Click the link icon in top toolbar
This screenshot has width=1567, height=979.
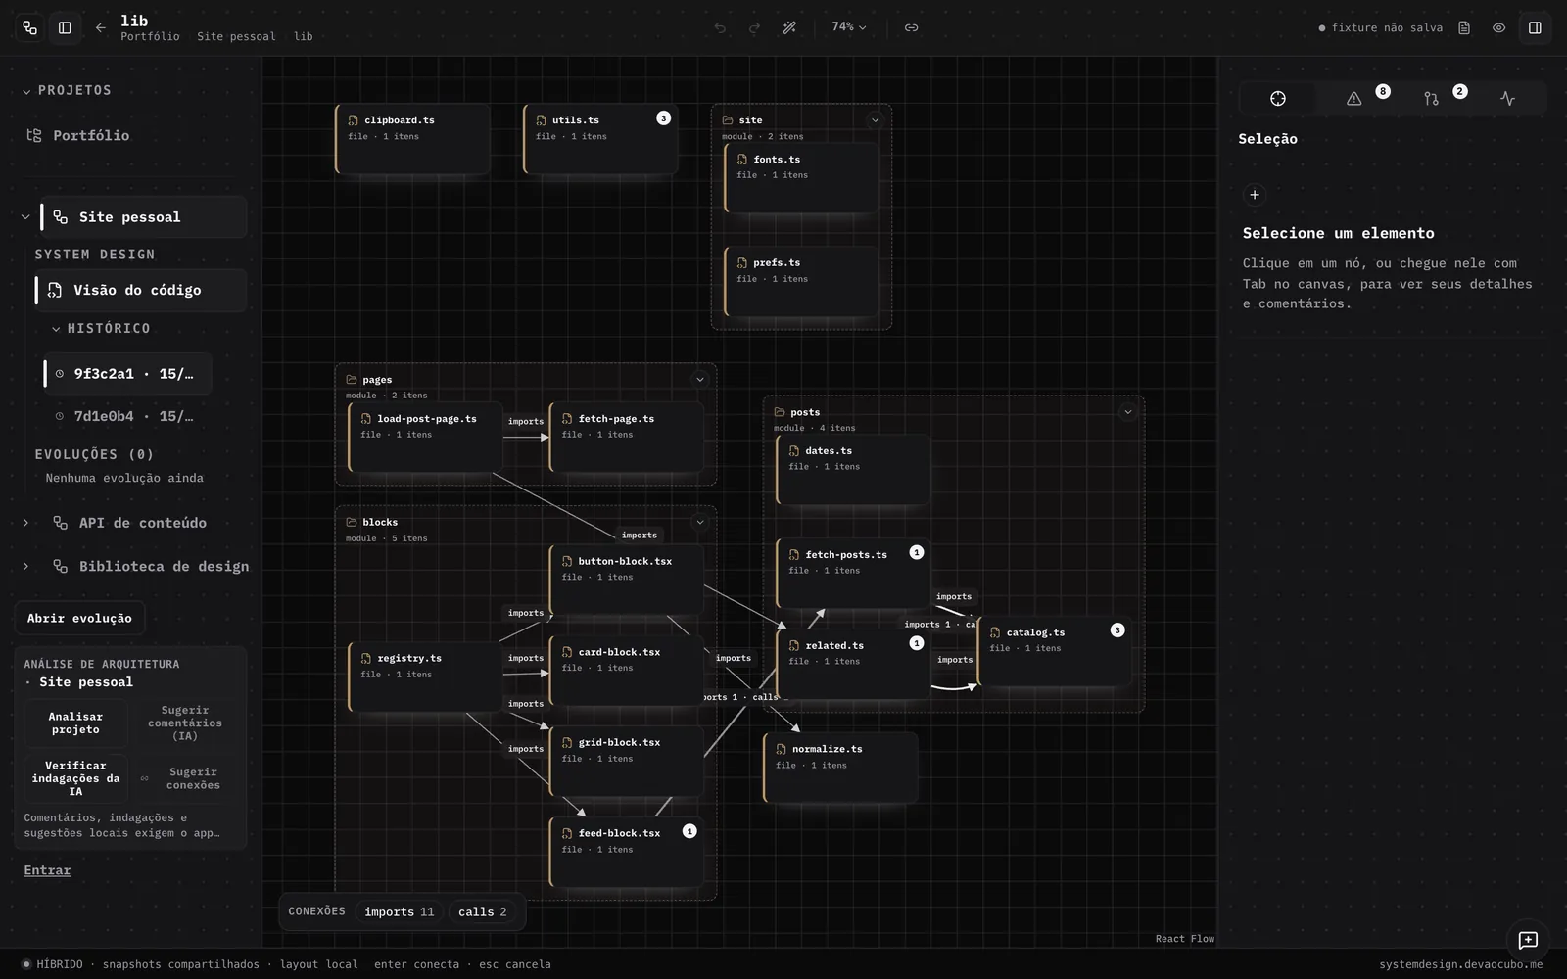911,27
